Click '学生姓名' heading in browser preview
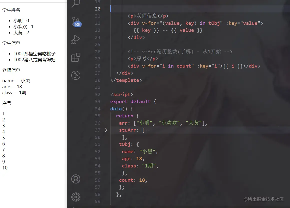Screen dimensions: 290x208 coord(11,10)
